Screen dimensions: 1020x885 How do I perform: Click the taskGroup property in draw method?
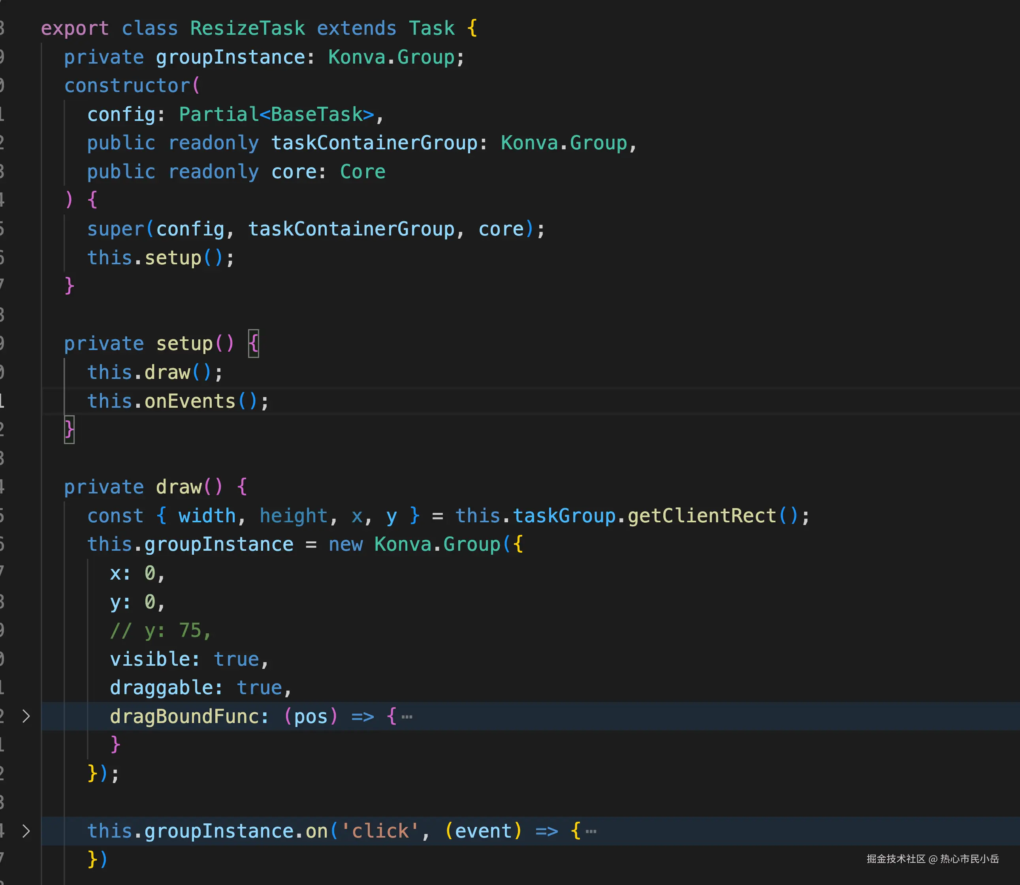pos(564,516)
